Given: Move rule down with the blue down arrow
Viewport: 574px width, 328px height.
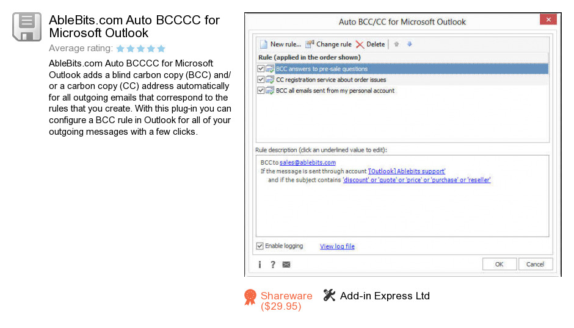Looking at the screenshot, I should click(409, 45).
